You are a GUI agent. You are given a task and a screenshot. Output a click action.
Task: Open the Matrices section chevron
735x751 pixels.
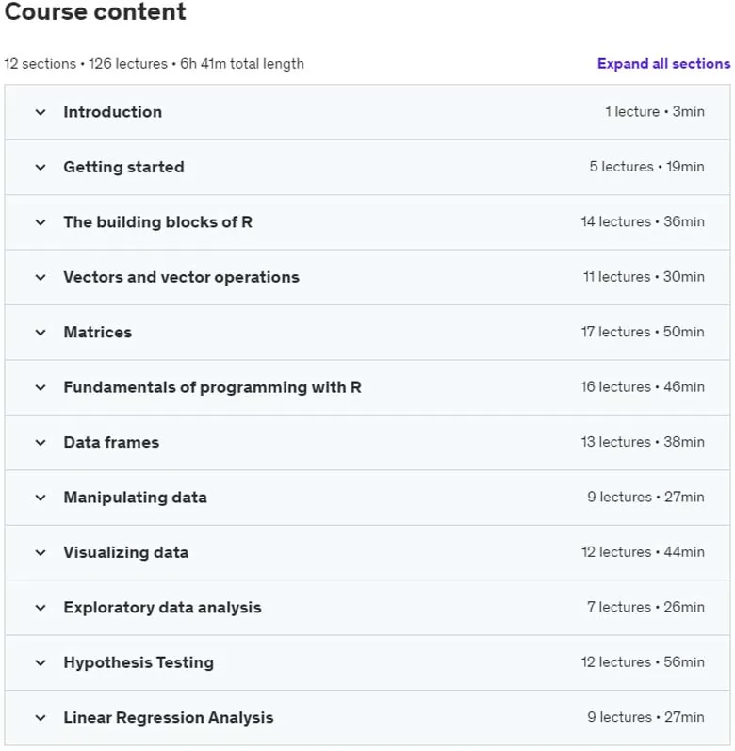click(41, 333)
